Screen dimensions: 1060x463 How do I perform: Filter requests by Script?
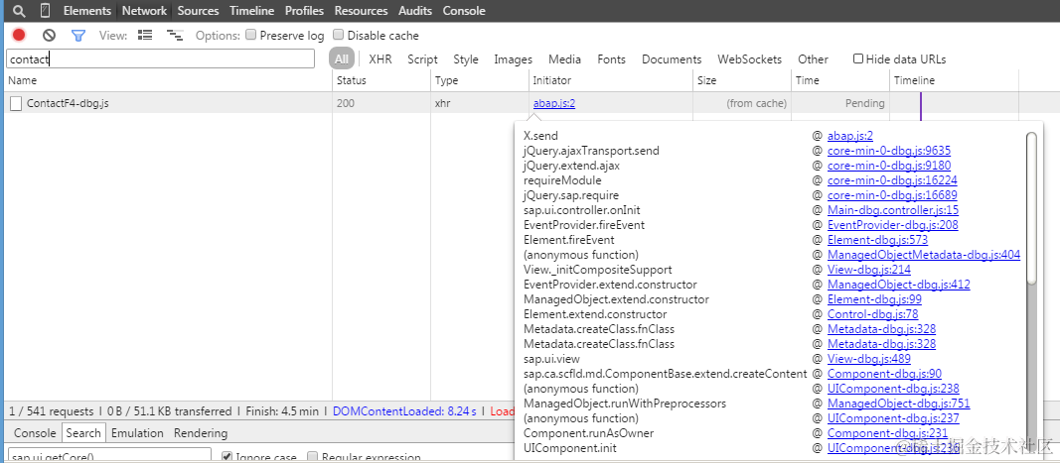tap(422, 59)
